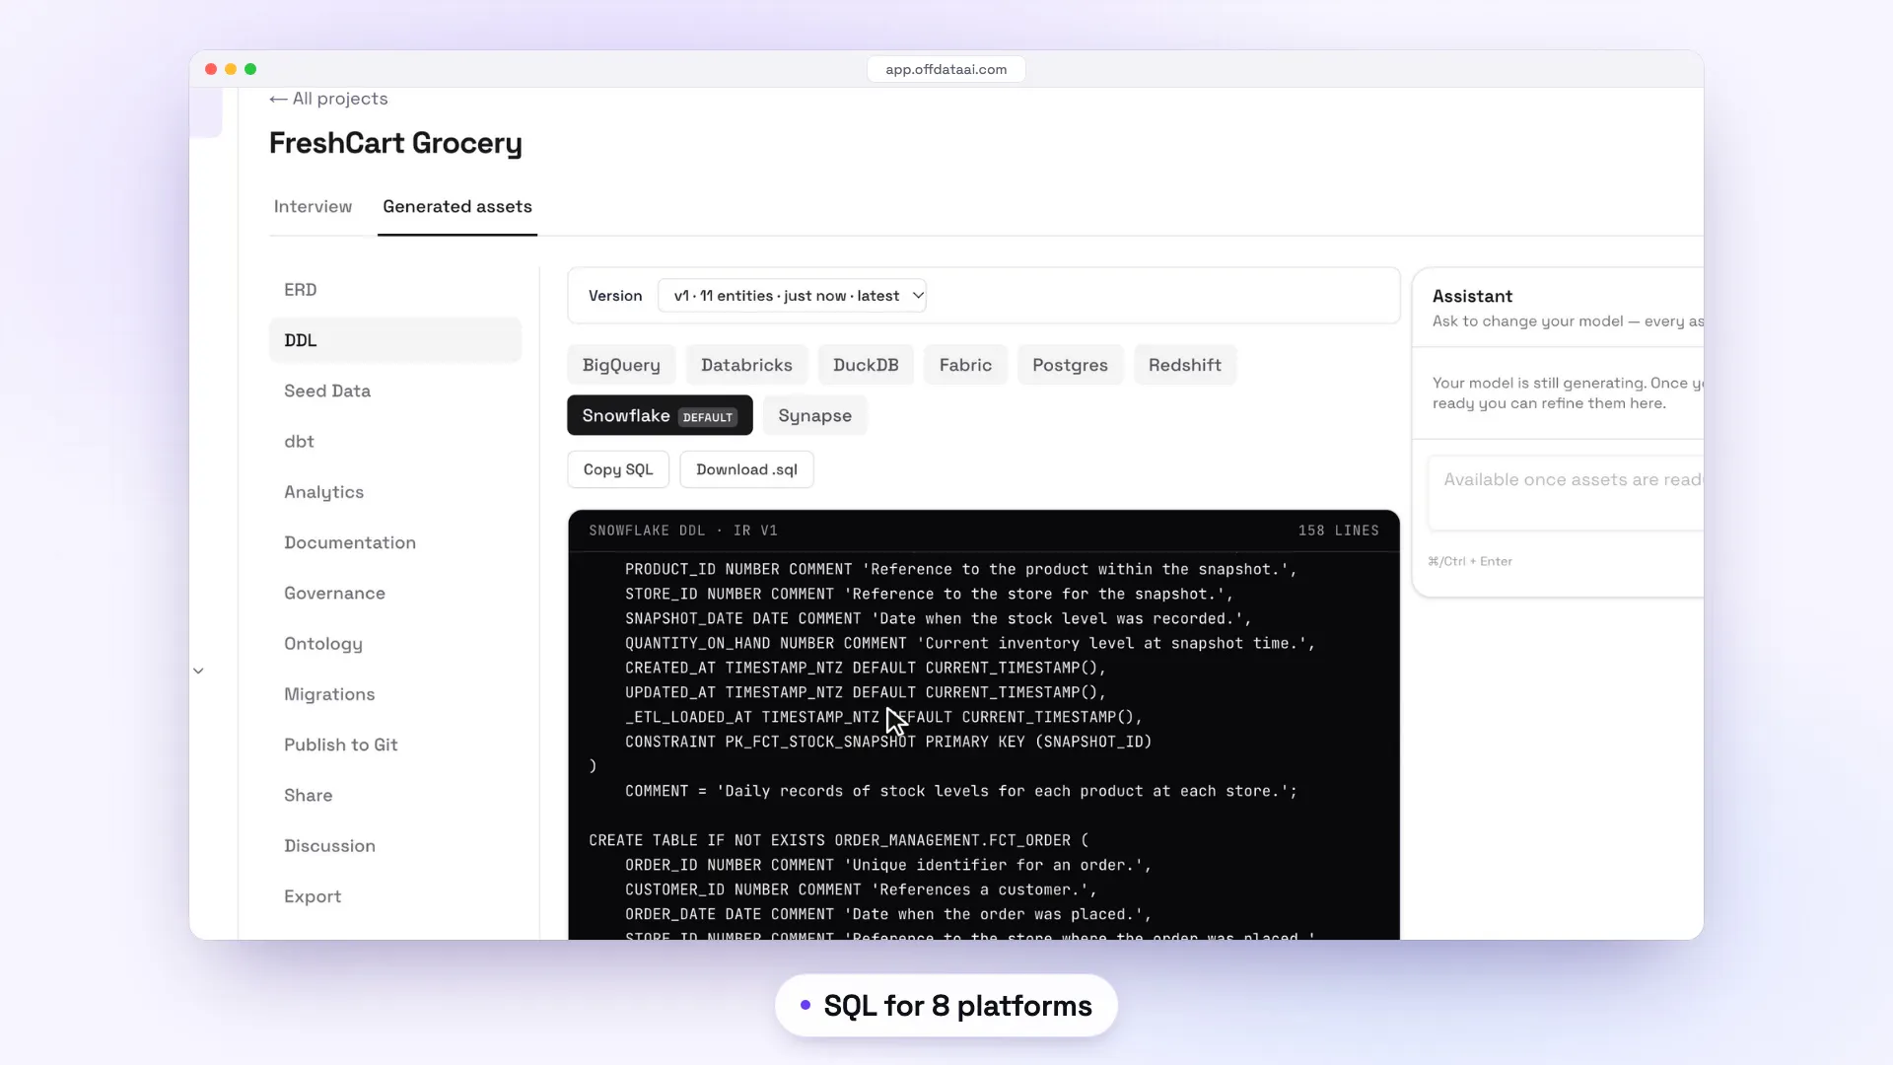Click the Assistant message input field

pos(1566,493)
